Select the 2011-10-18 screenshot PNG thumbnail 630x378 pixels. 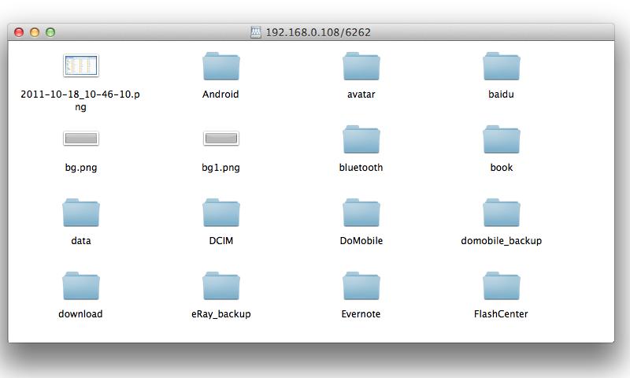click(80, 66)
